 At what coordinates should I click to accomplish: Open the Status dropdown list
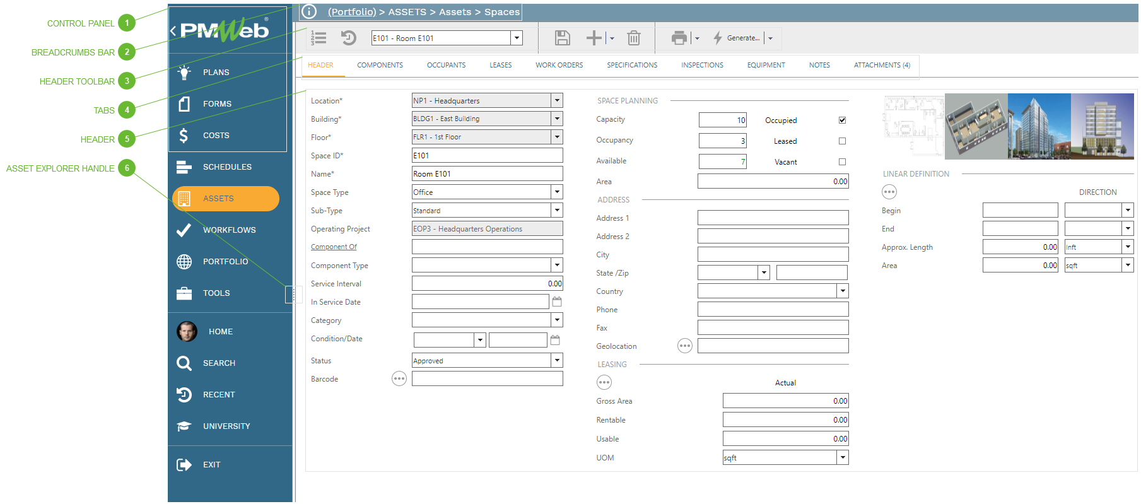tap(556, 361)
